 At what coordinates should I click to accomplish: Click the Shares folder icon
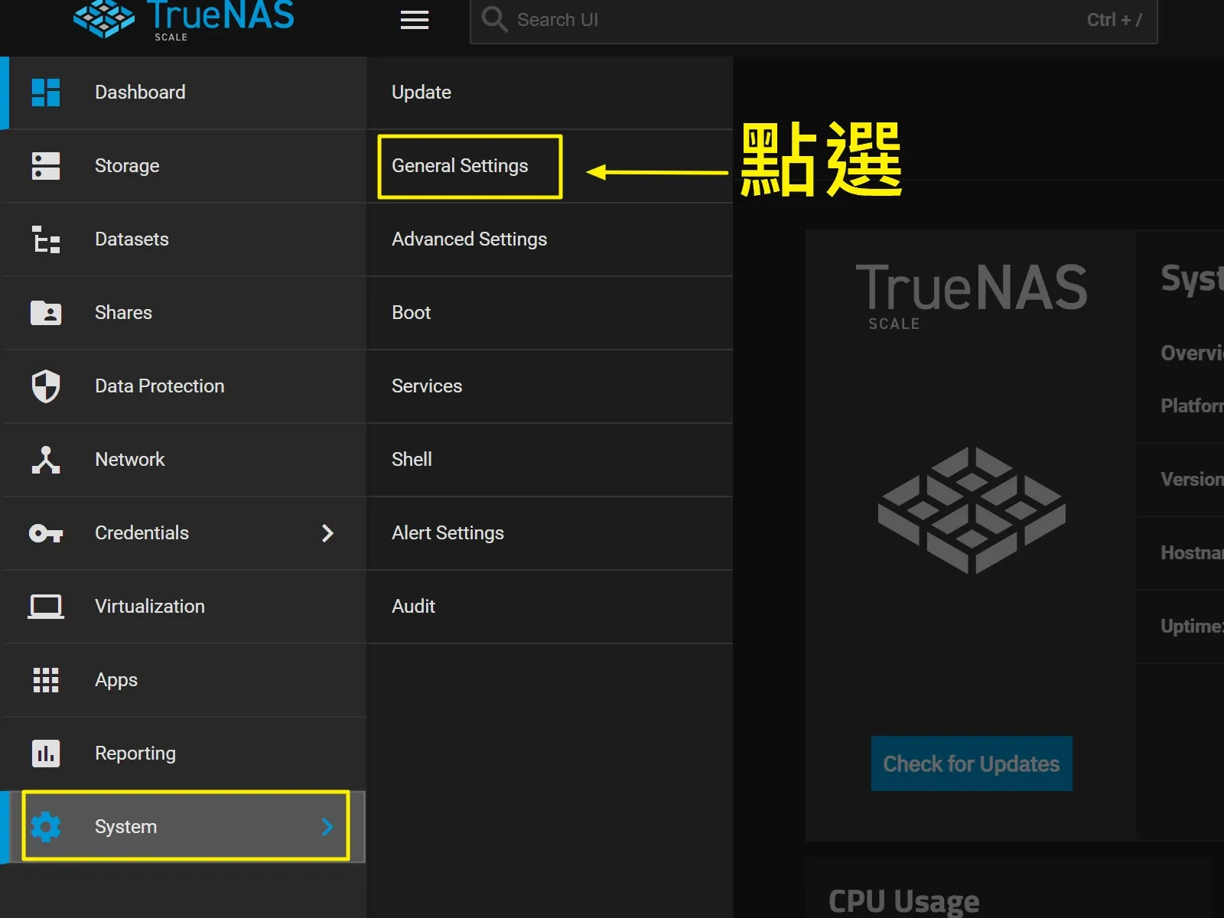pyautogui.click(x=46, y=313)
